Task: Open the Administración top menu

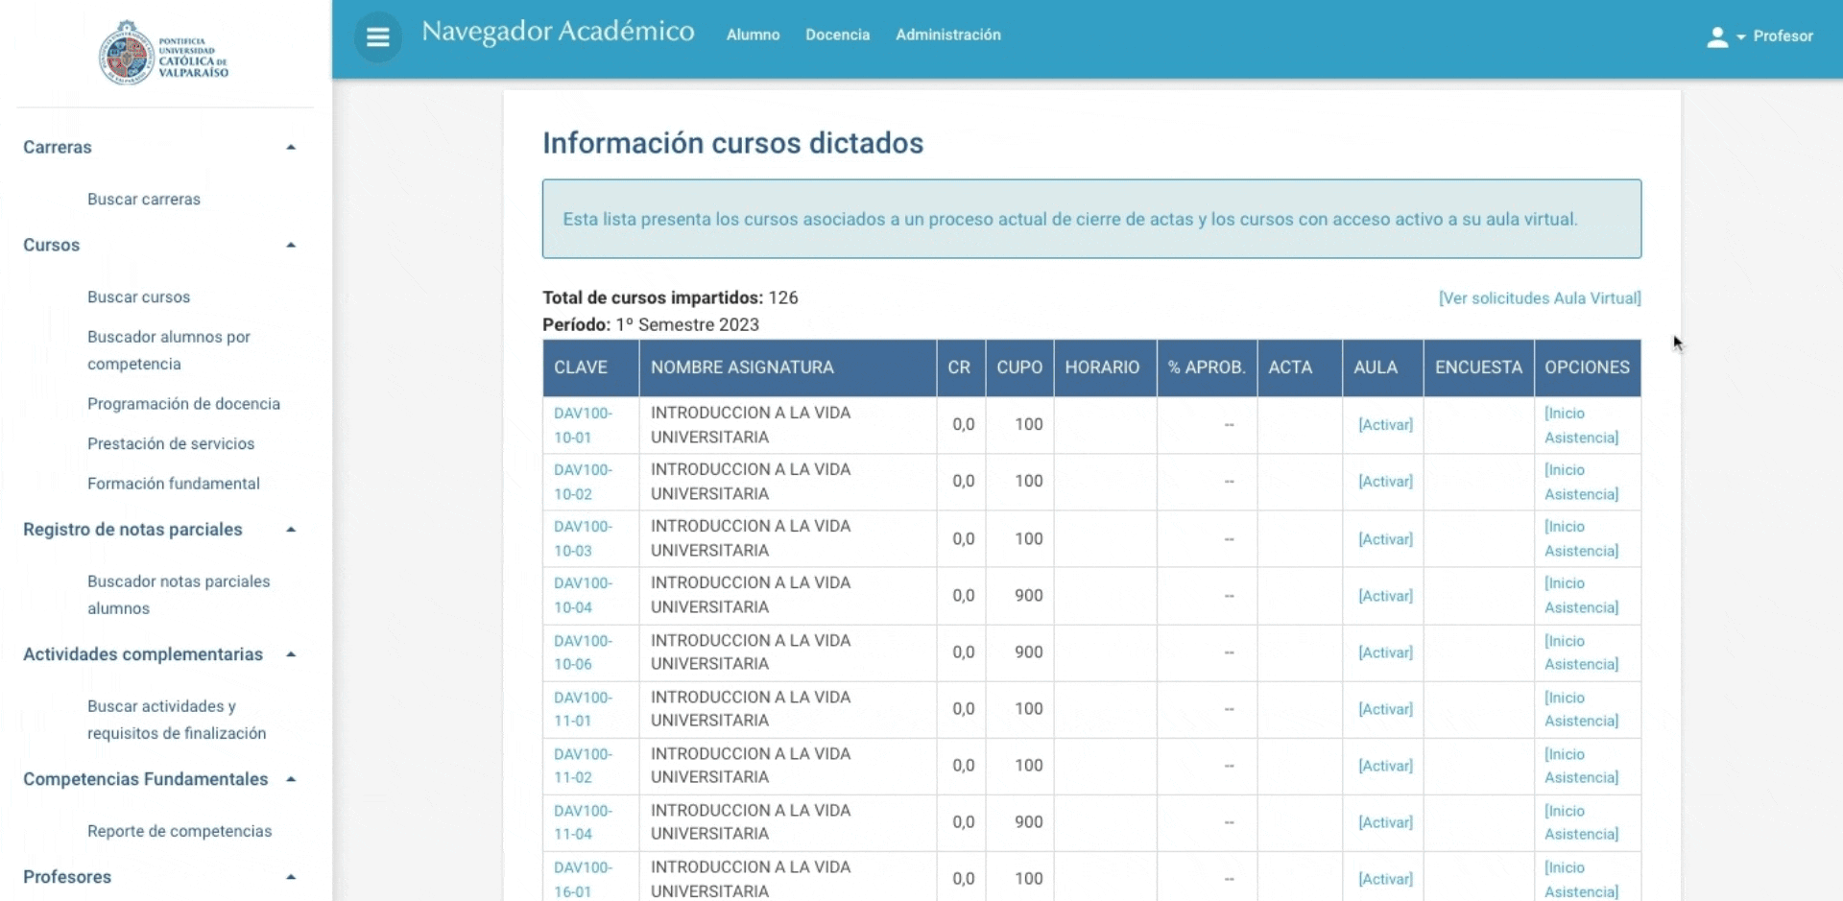Action: (948, 35)
